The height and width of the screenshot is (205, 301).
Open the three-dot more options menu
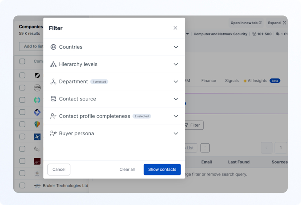pyautogui.click(x=205, y=148)
